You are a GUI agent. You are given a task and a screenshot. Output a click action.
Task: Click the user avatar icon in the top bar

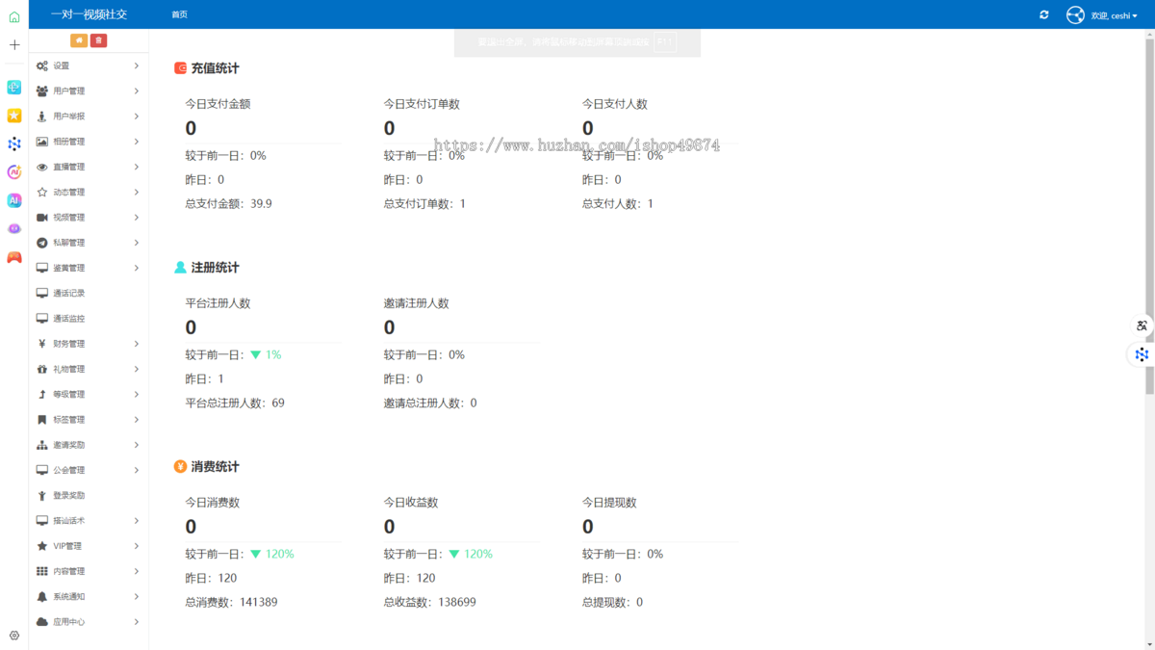(1075, 14)
